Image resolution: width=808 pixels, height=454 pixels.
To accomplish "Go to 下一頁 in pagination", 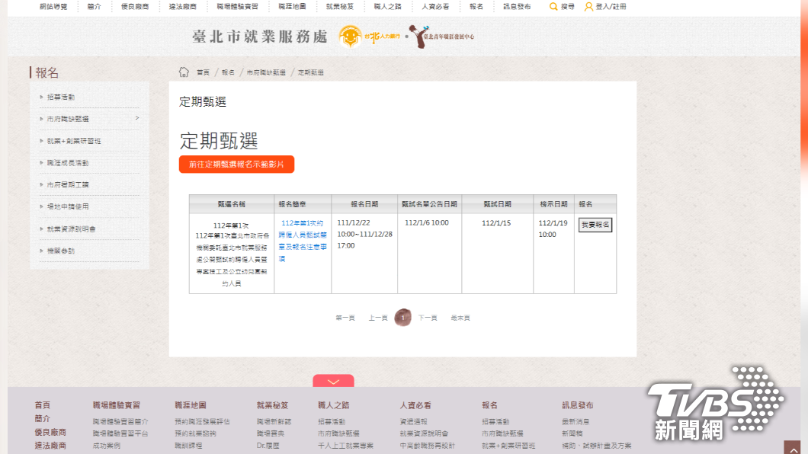I will [x=427, y=318].
